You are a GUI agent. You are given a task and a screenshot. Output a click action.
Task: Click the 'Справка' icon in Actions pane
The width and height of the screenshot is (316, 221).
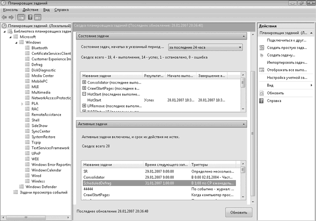tap(262, 101)
